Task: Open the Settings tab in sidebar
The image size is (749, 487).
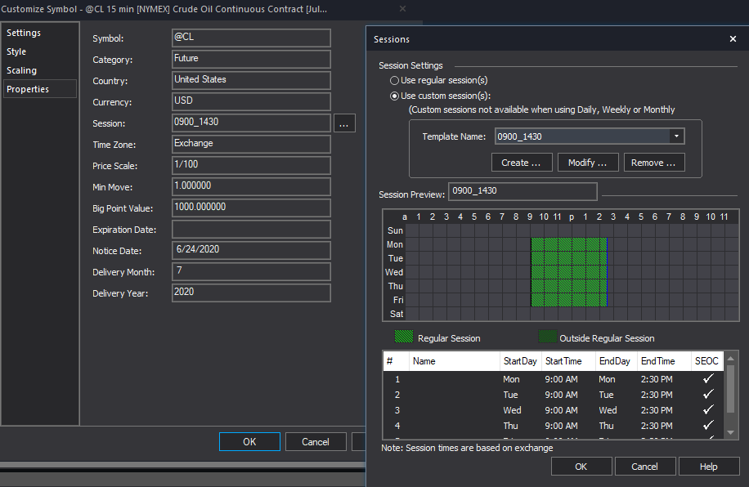Action: (24, 33)
